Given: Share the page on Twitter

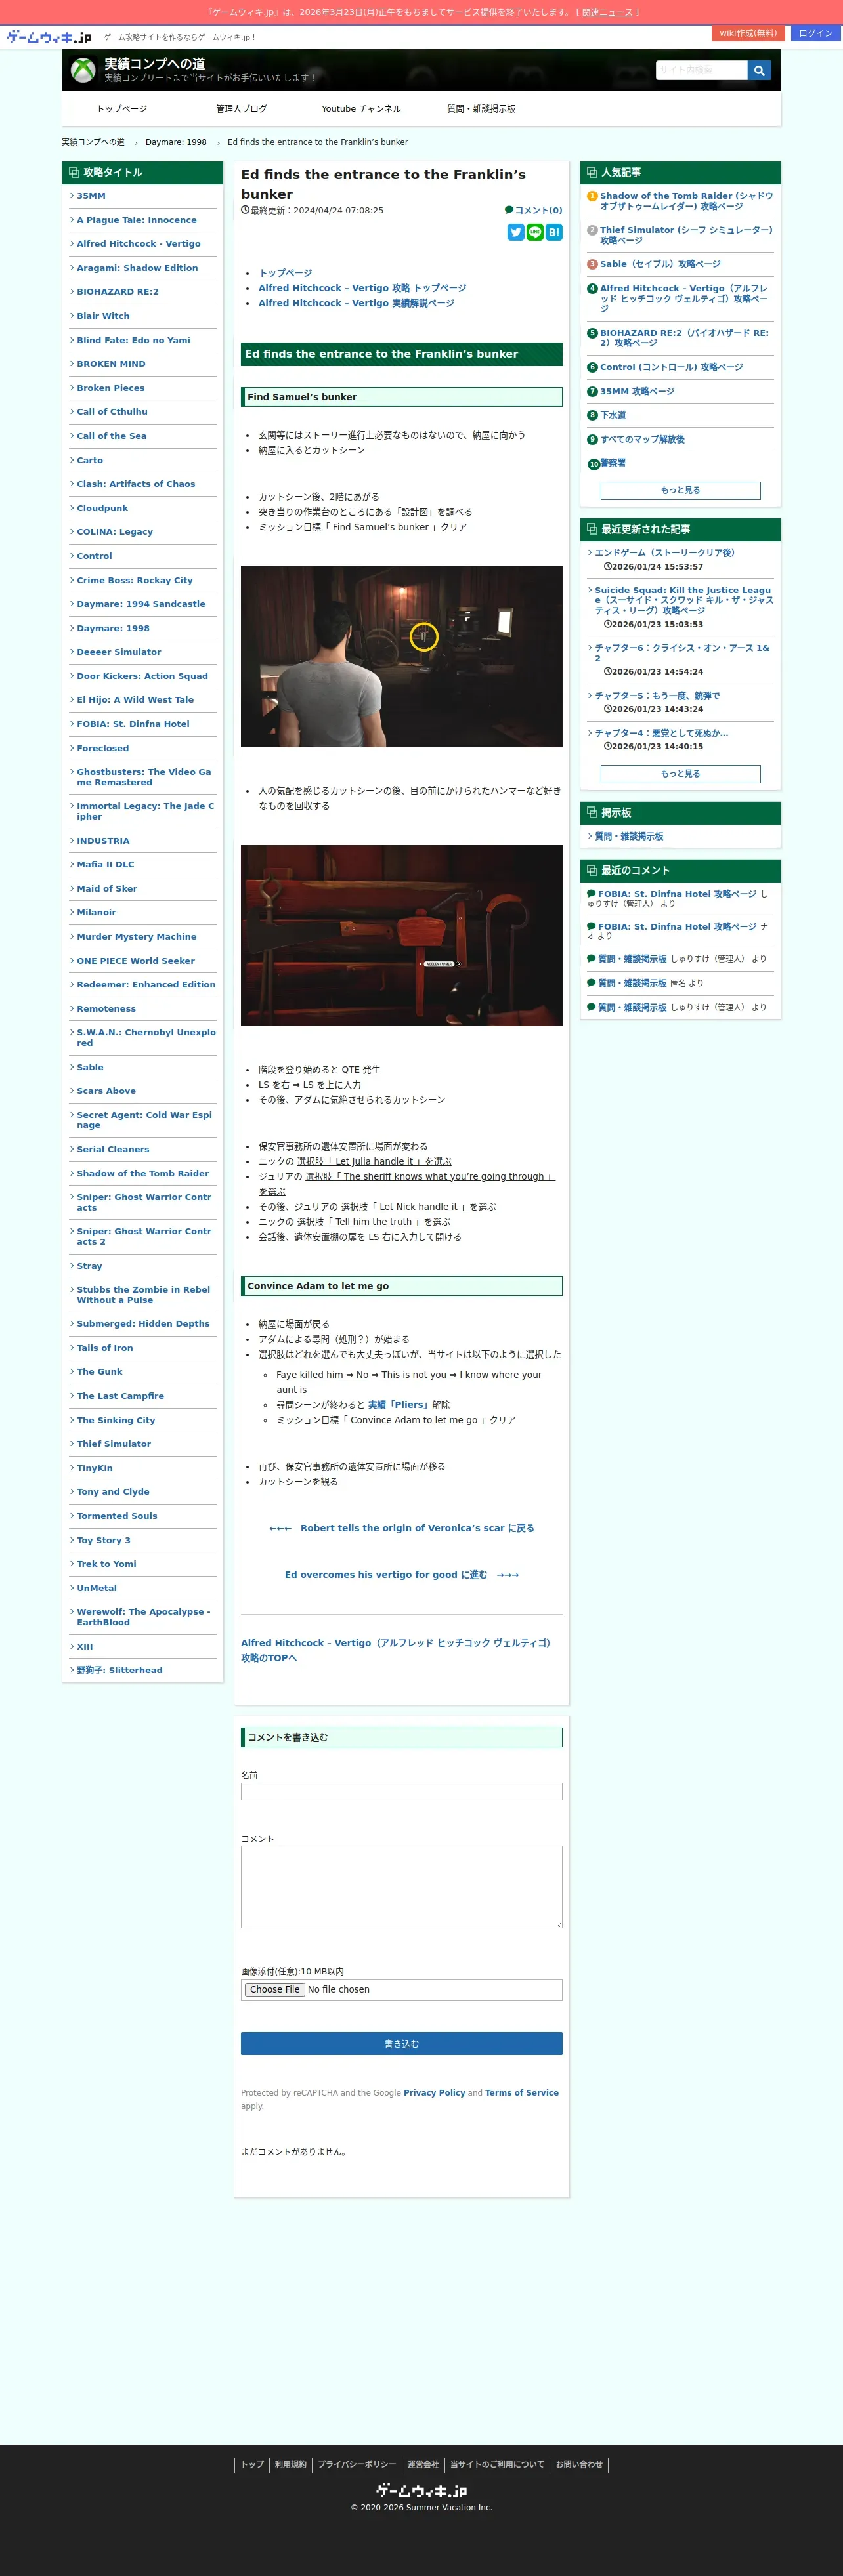Looking at the screenshot, I should click(515, 232).
